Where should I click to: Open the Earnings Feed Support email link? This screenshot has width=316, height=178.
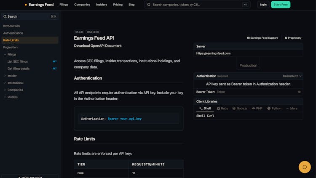[x=262, y=38]
